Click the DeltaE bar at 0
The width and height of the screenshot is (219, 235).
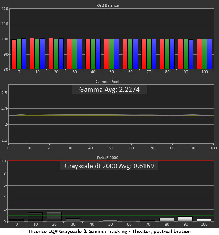(17, 219)
